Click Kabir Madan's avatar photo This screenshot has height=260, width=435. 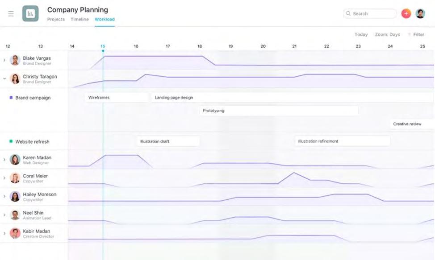pyautogui.click(x=15, y=233)
